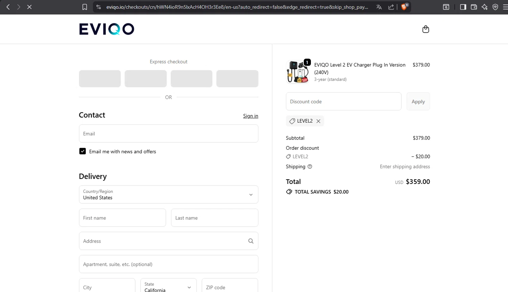Click the LEVEL2 applied discount tag
Image resolution: width=508 pixels, height=292 pixels.
click(x=305, y=121)
